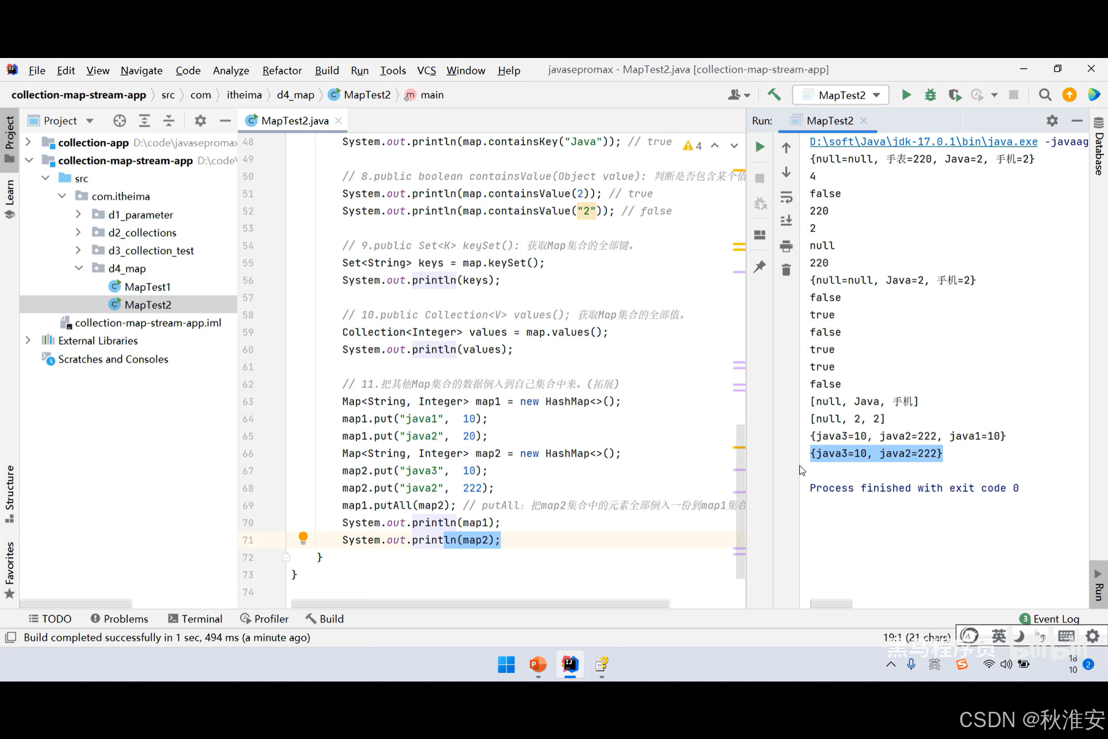Clear console output with trash icon

pos(786,270)
